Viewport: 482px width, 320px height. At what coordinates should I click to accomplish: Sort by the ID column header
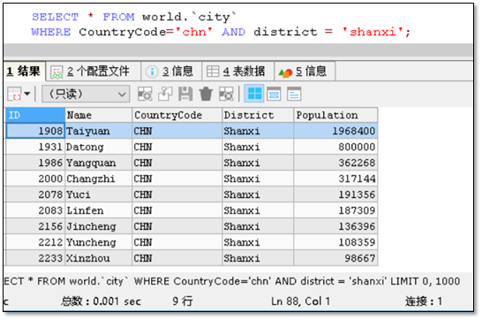[x=35, y=115]
